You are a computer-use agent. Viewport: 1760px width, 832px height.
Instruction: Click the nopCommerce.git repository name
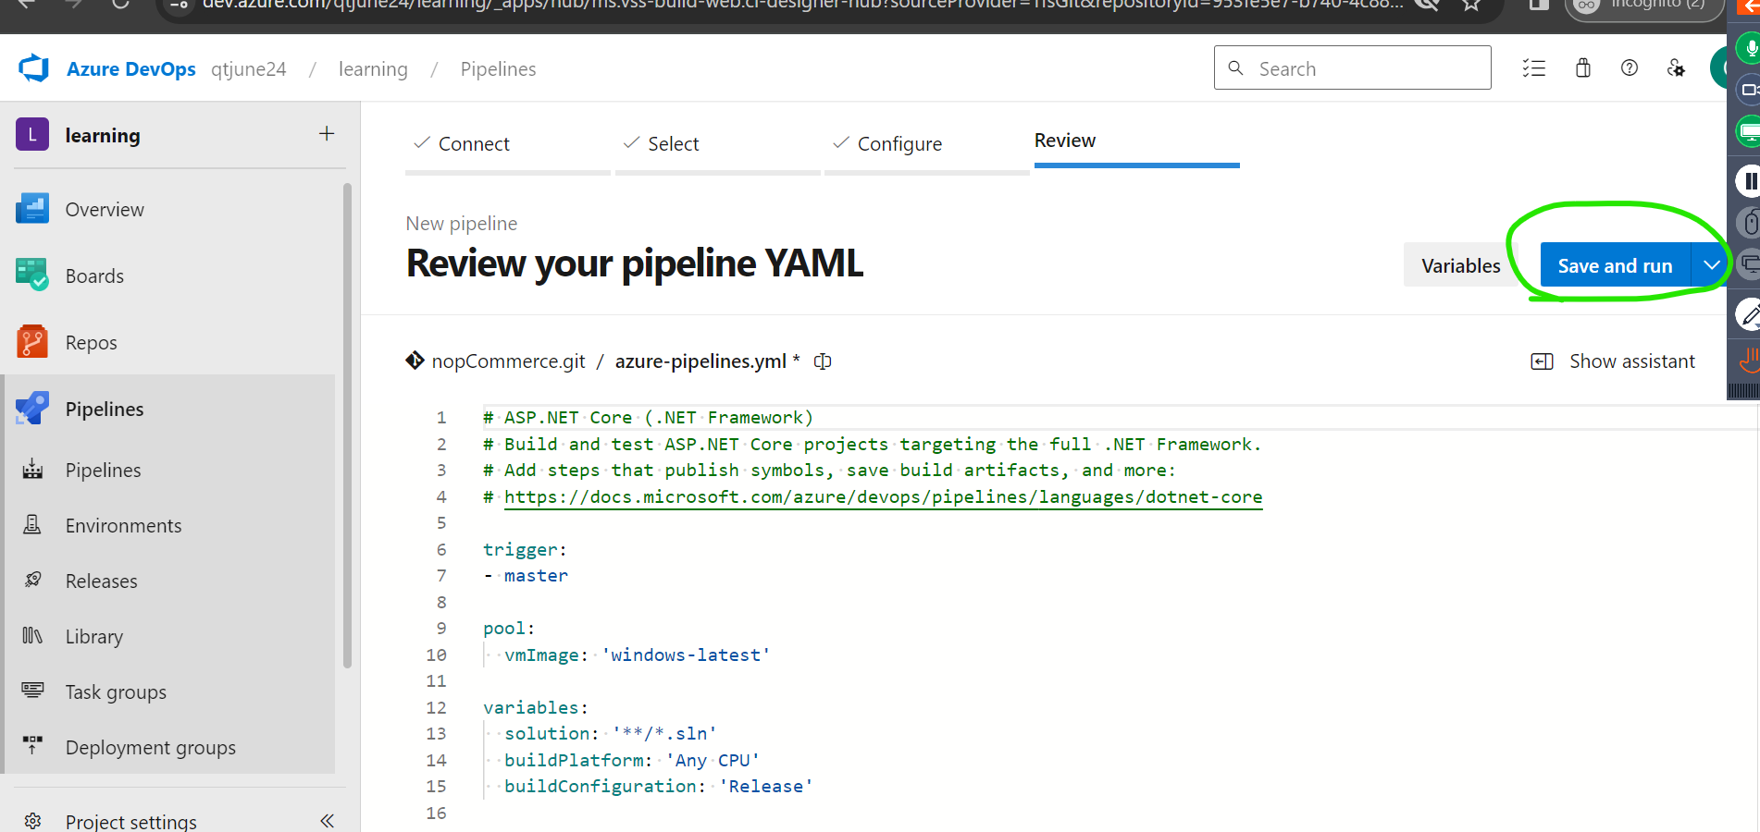pos(508,361)
